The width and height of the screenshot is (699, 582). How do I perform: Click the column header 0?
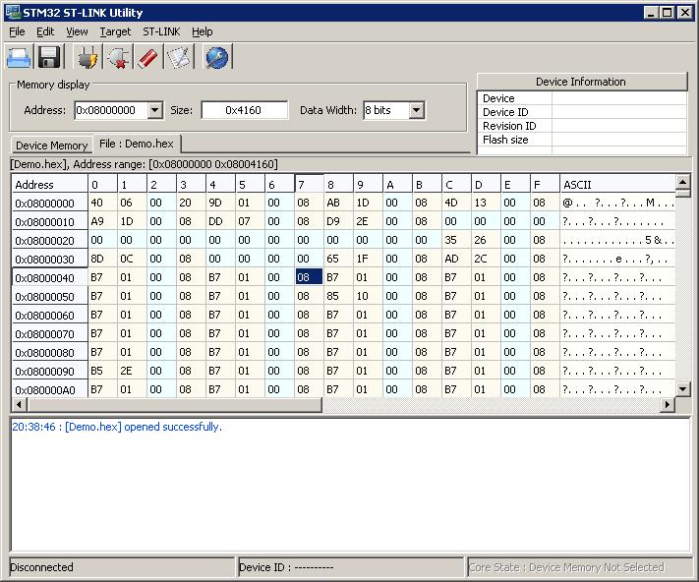pos(102,185)
